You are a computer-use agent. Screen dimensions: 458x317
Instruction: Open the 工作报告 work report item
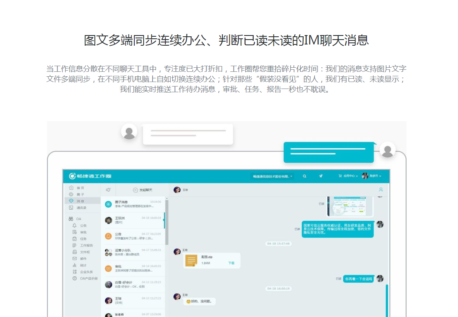coord(83,246)
